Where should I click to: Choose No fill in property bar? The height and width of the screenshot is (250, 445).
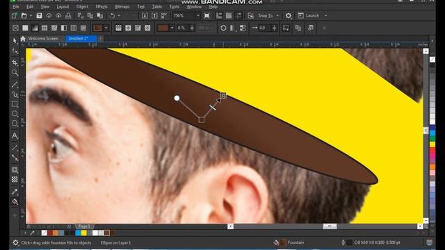pos(15,28)
